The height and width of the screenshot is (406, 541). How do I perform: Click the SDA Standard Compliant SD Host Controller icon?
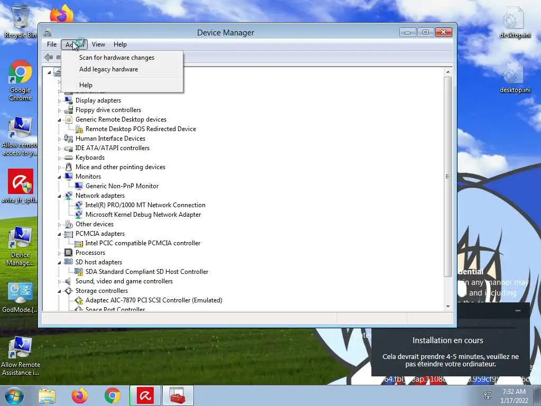79,272
